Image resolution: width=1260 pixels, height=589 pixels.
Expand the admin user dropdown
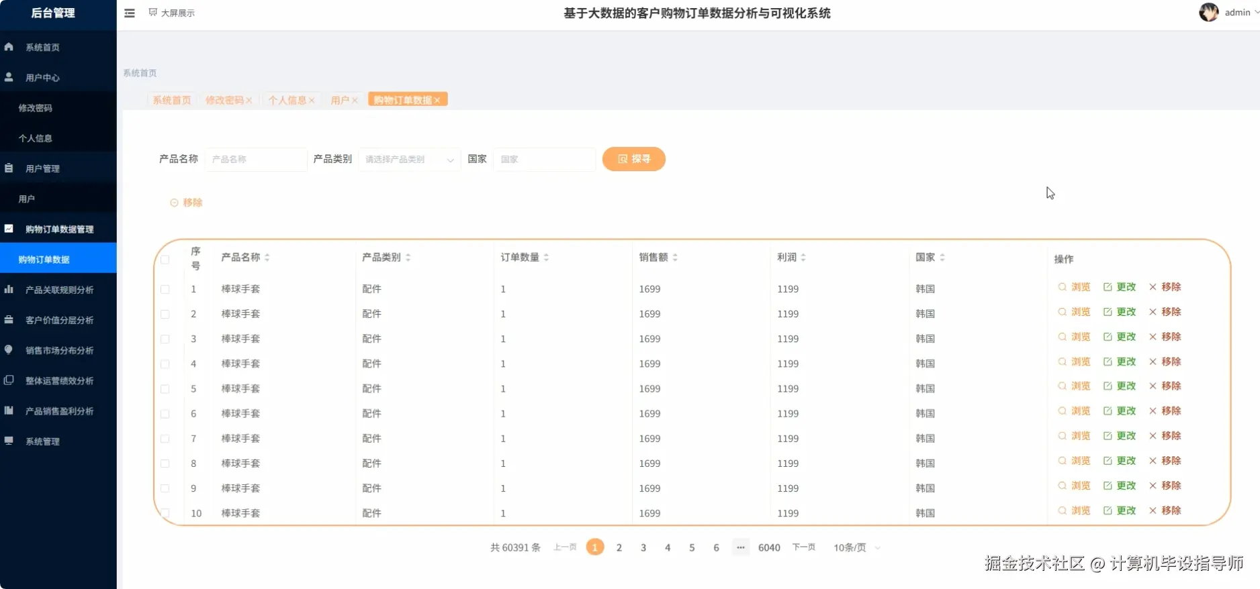1242,12
